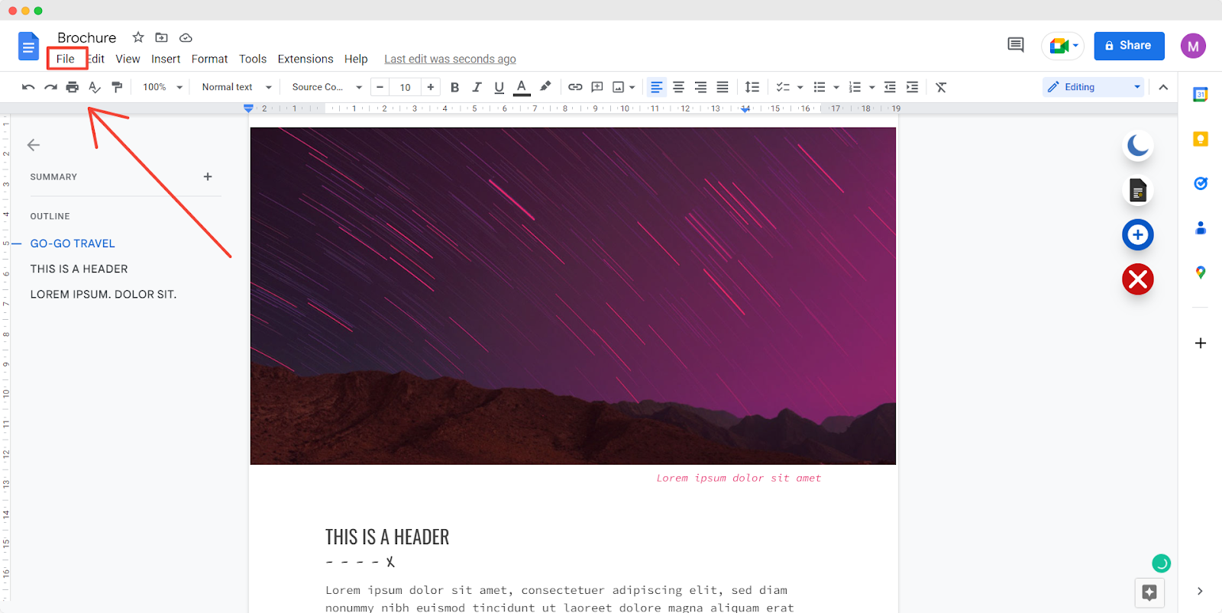Viewport: 1222px width, 613px height.
Task: Jump to LOREM IPSUM. DOLOR SIT. outline item
Action: pos(103,294)
